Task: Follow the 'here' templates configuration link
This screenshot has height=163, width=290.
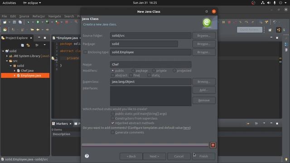Action: pos(186,128)
